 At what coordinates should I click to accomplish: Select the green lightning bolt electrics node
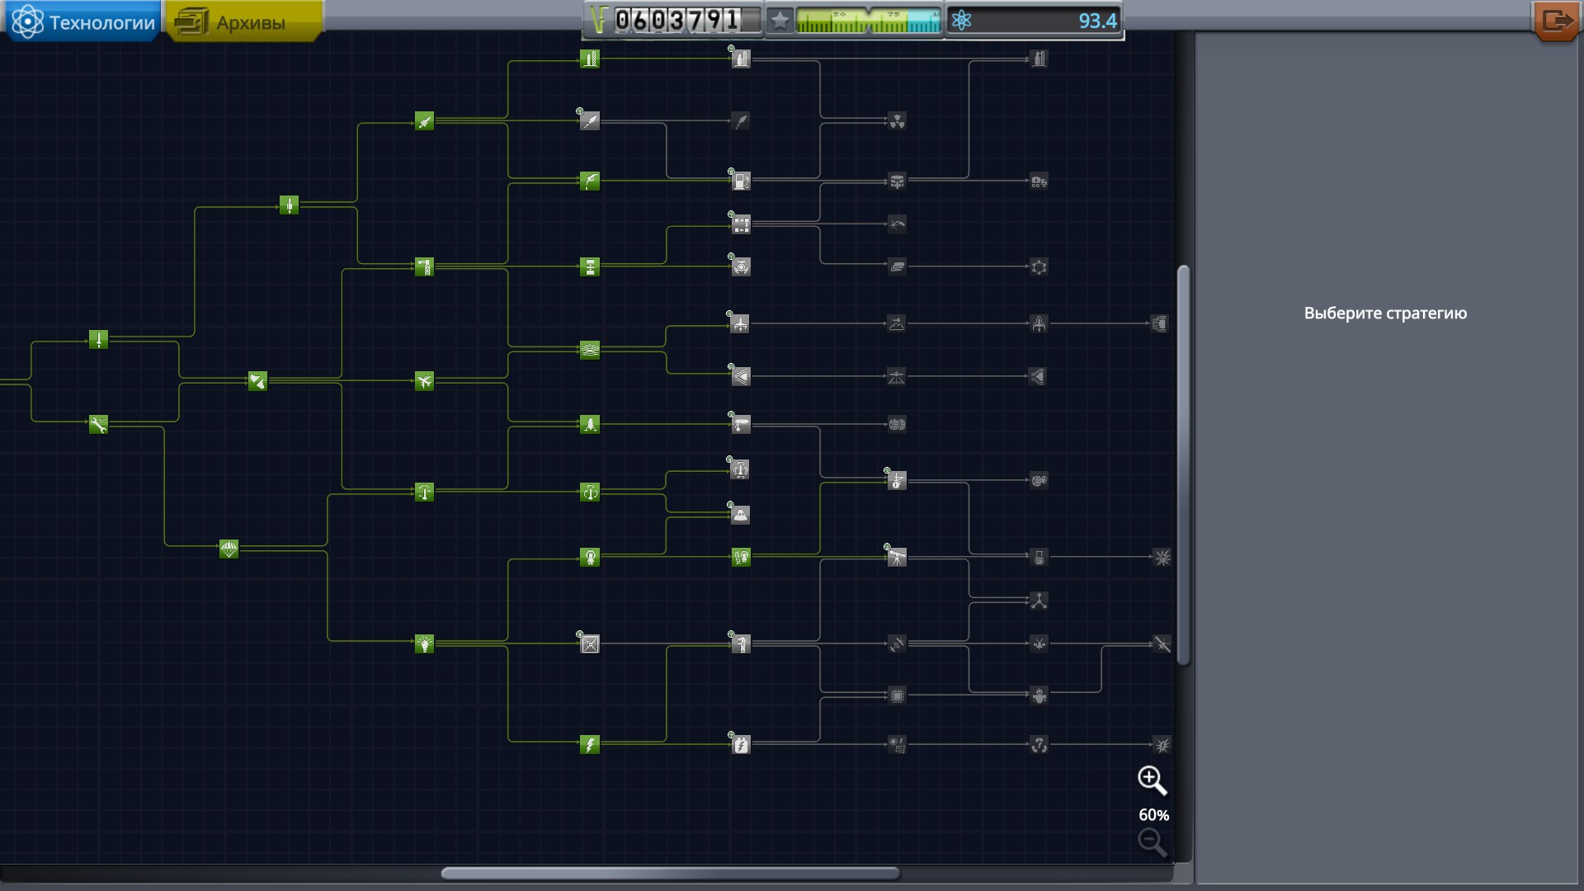pos(590,745)
